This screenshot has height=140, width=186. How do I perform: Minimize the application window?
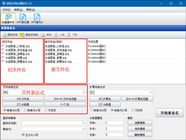pyautogui.click(x=161, y=3)
